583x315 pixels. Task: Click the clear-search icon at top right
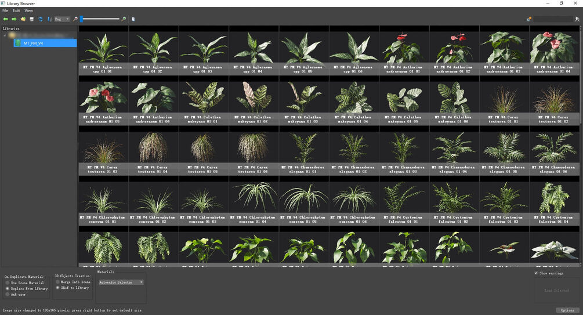pos(577,19)
